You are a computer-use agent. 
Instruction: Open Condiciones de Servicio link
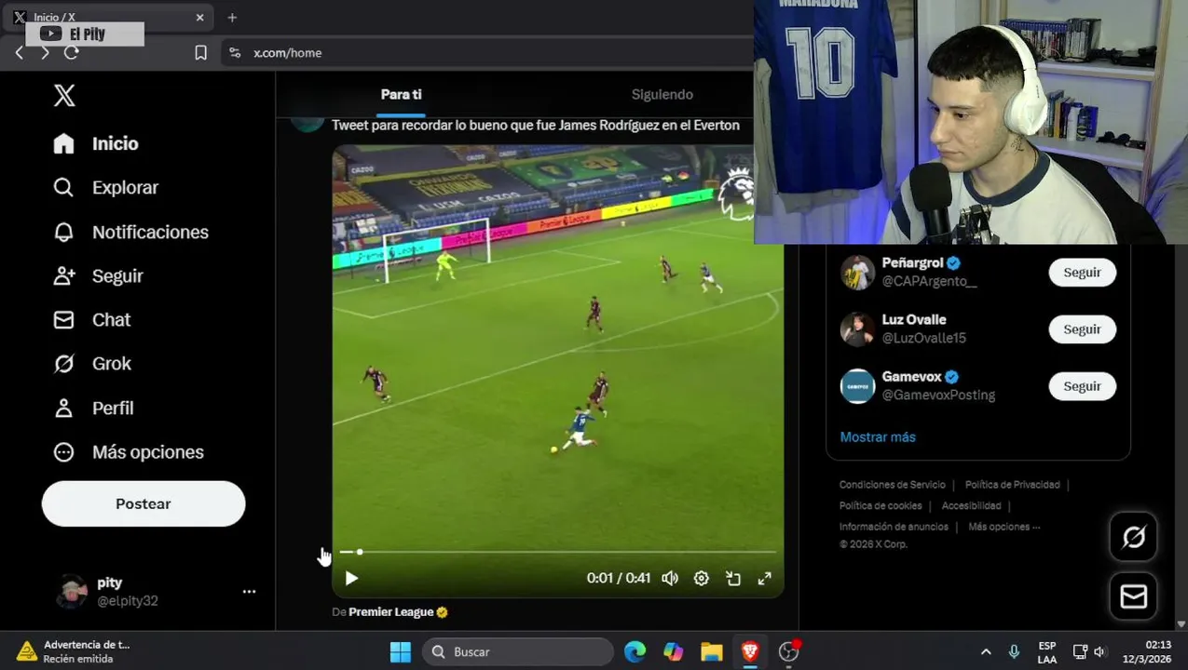point(892,485)
